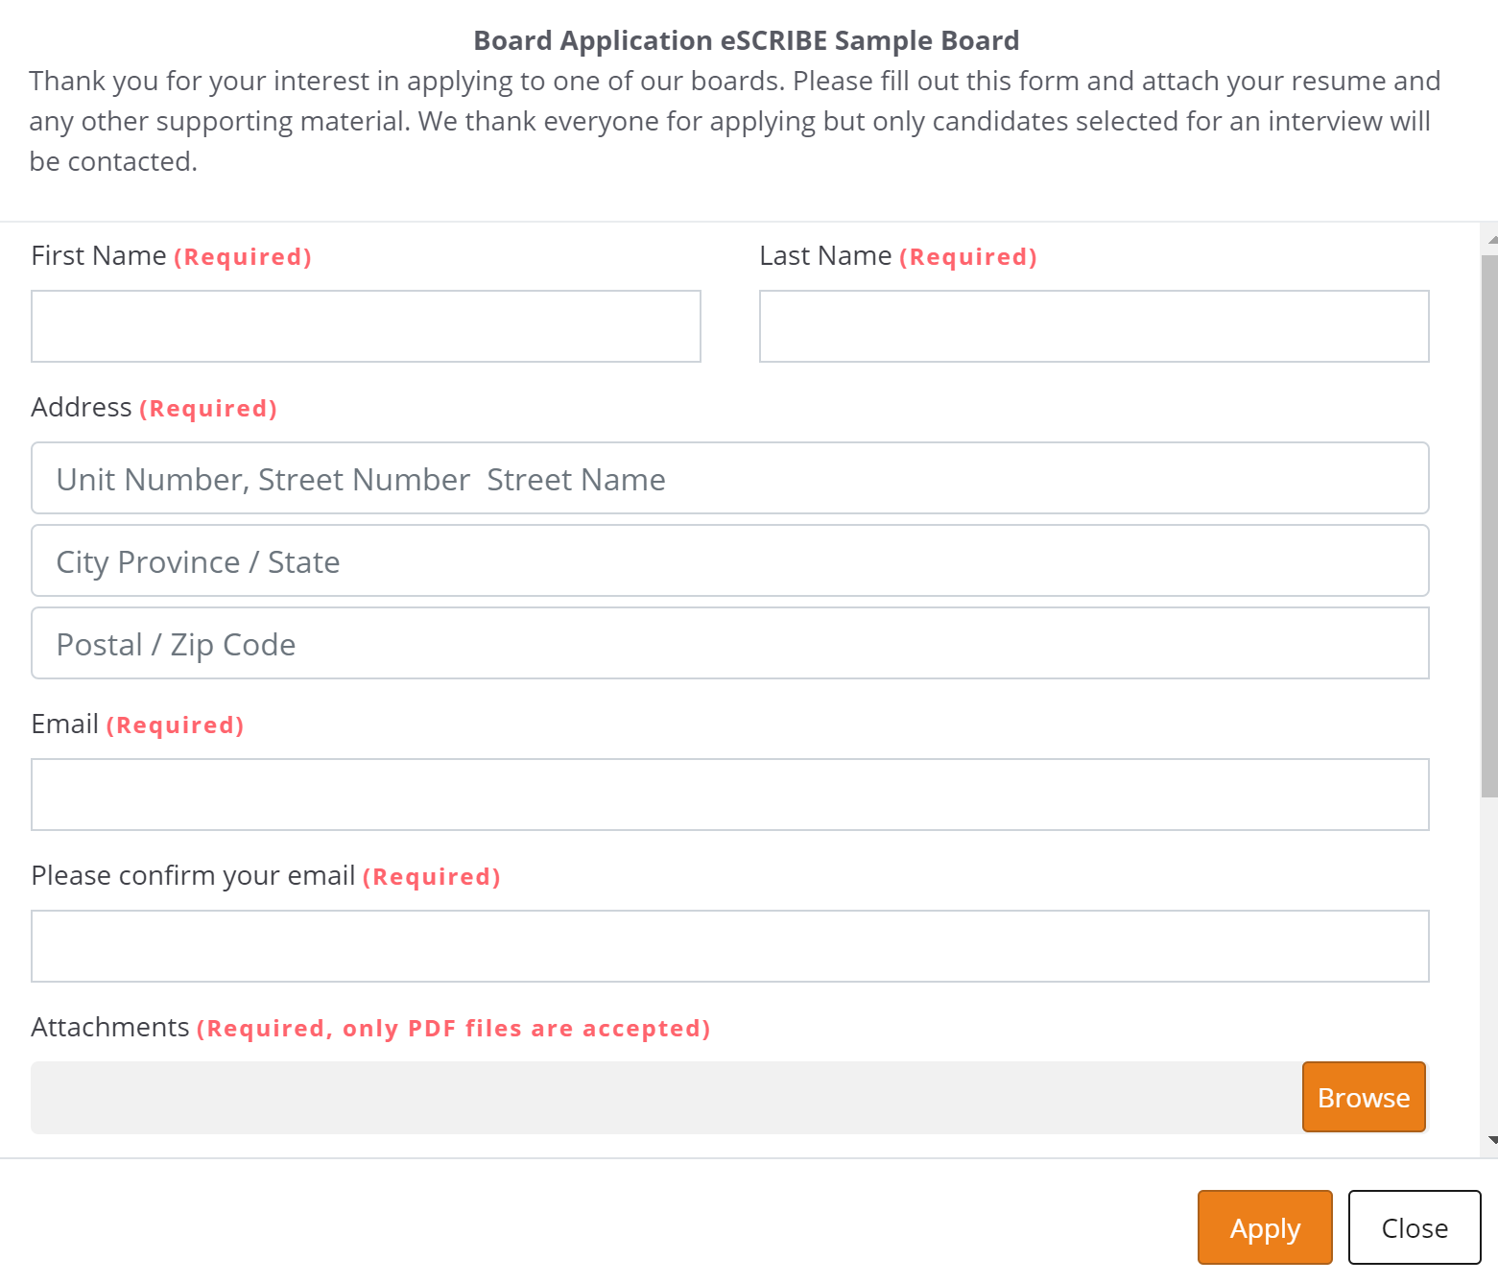Close the board application dialog
The image size is (1498, 1283).
(1415, 1227)
